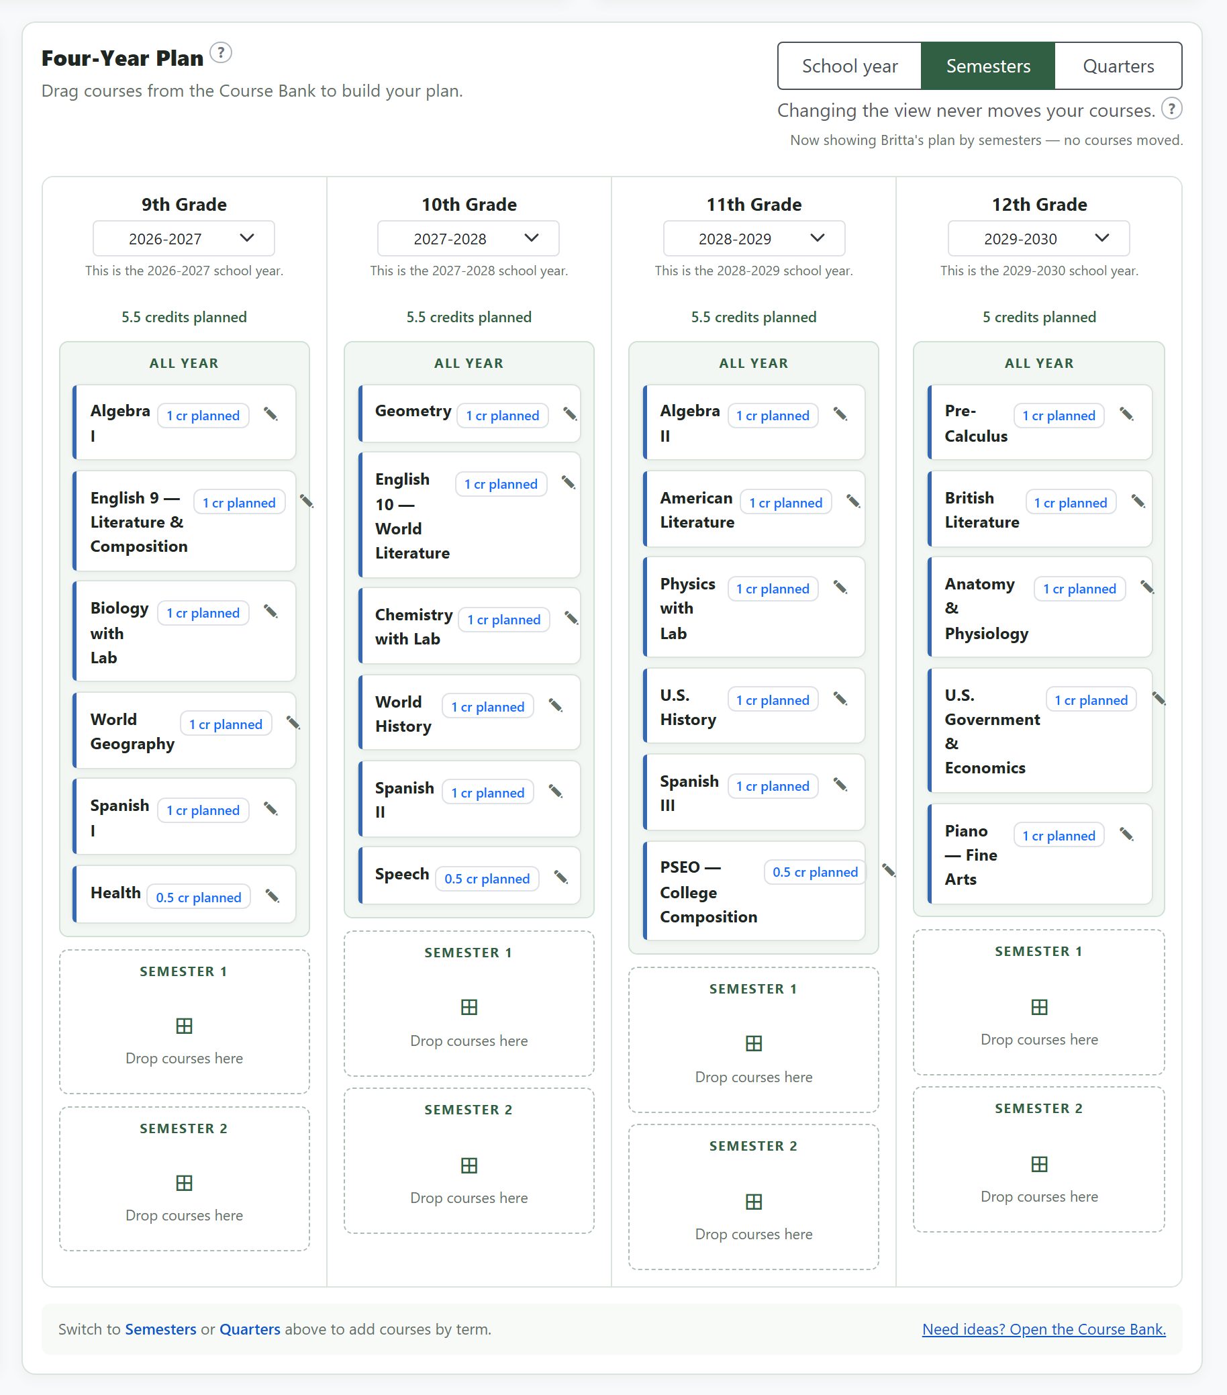Open the 9th Grade 2026-2027 year dropdown

(183, 238)
